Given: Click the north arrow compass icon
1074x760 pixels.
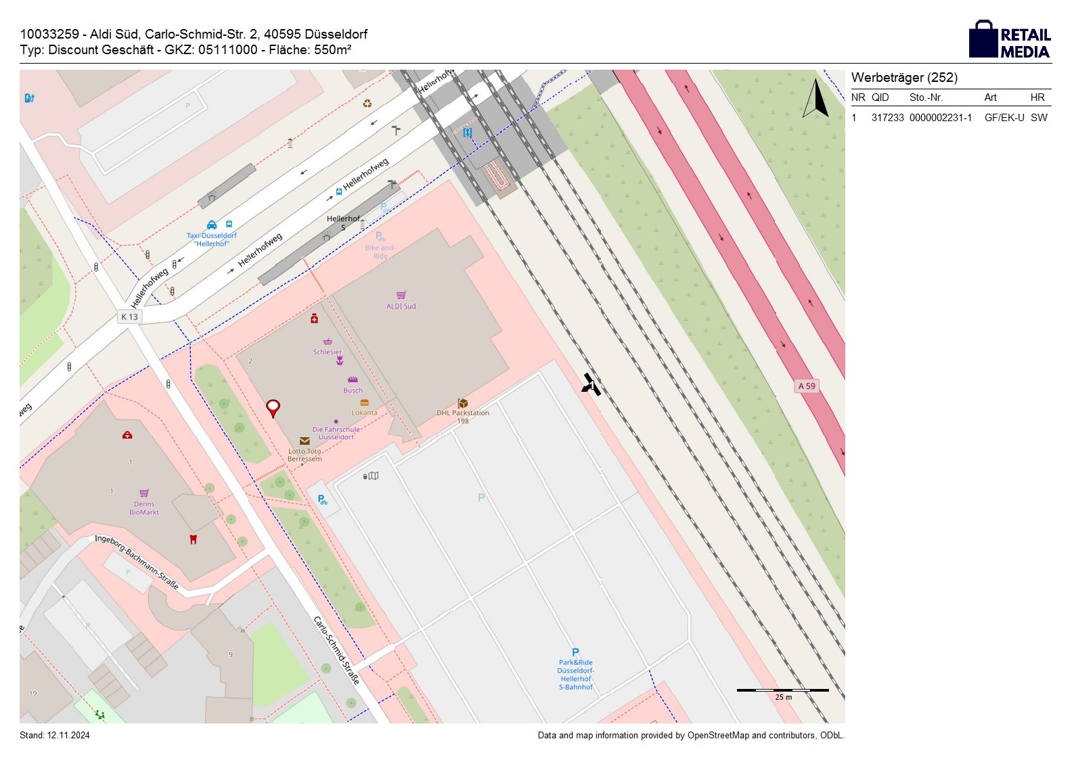Looking at the screenshot, I should (815, 99).
